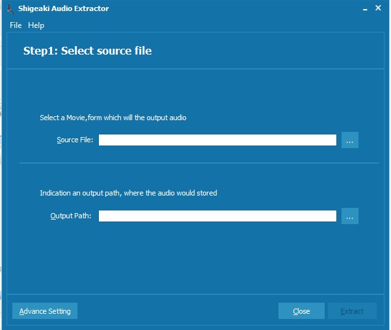Image resolution: width=391 pixels, height=330 pixels.
Task: Minimize the Shigeaki Audio Extractor window
Action: pos(365,9)
